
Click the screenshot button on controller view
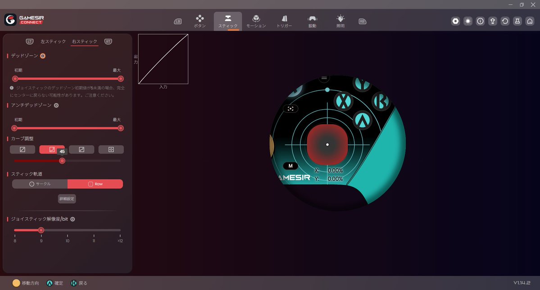tap(290, 108)
